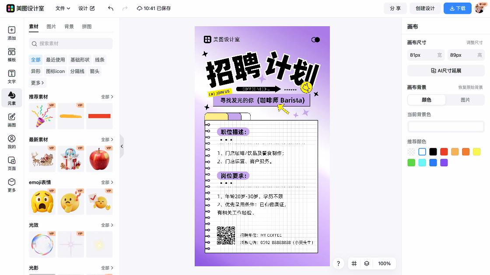The height and width of the screenshot is (275, 490).
Task: Click the 搜索素材 search field
Action: point(70,44)
